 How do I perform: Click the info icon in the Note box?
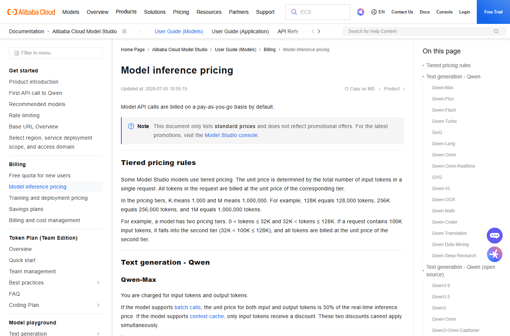pyautogui.click(x=131, y=126)
